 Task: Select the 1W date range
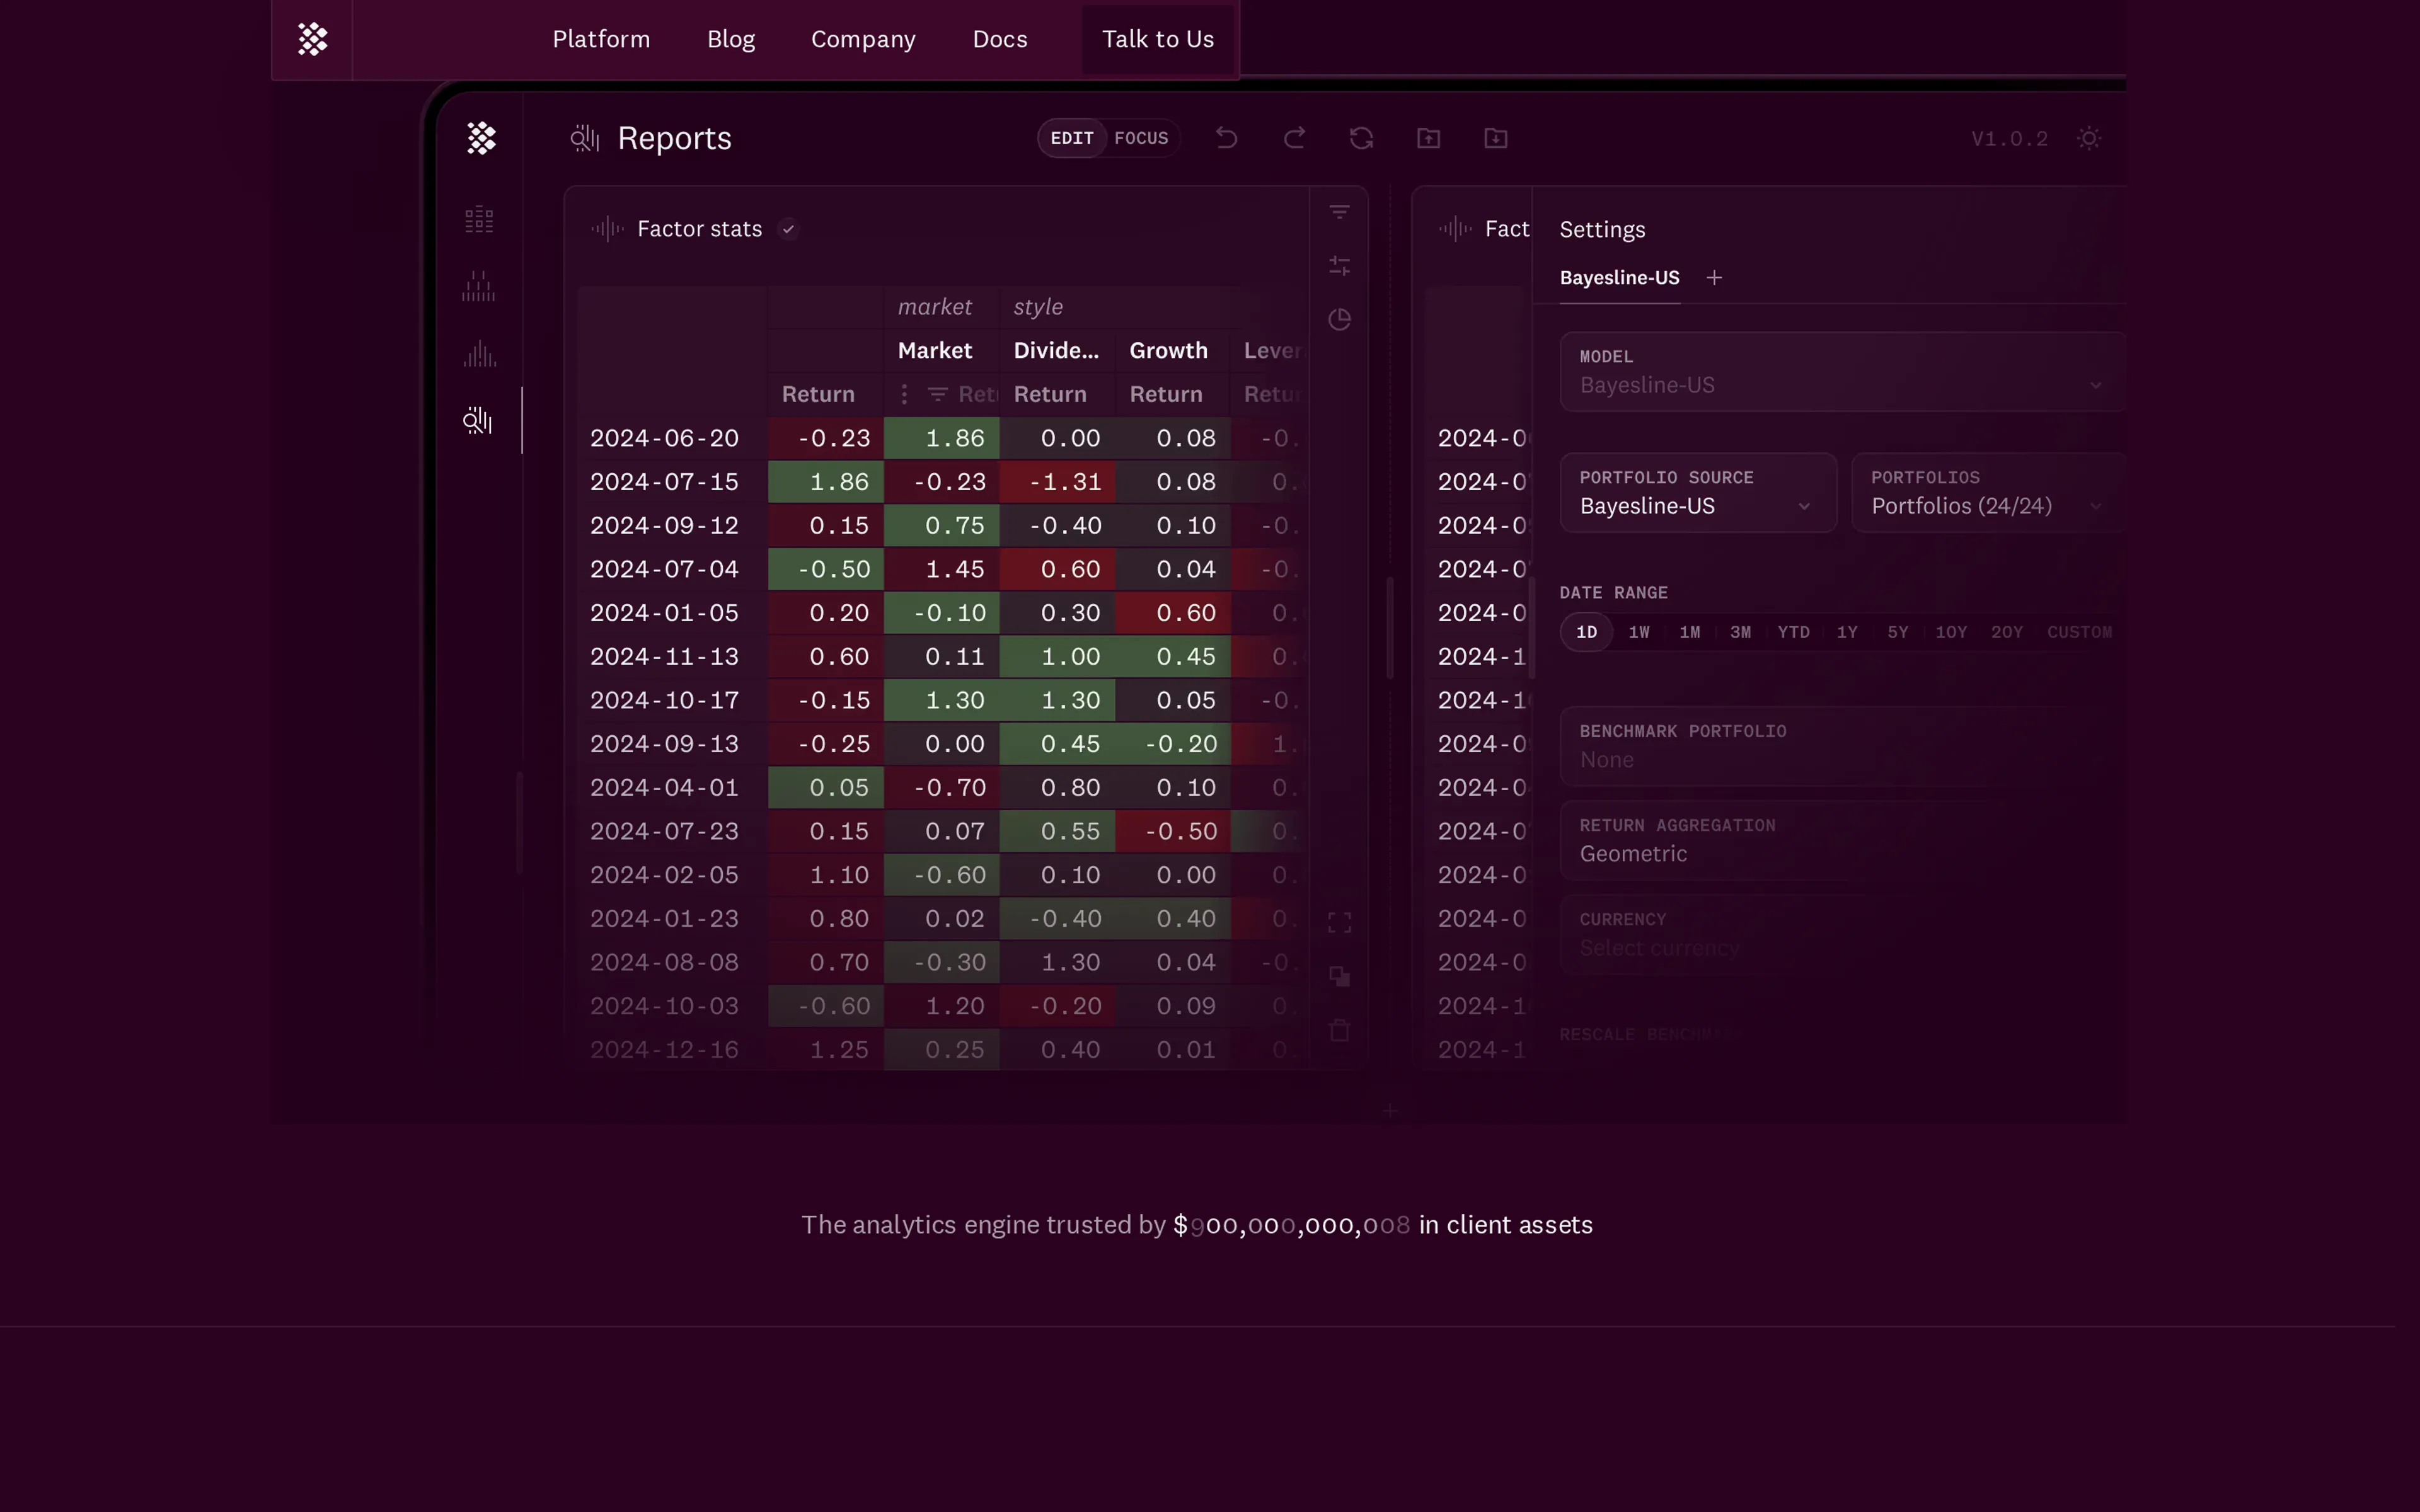tap(1639, 632)
